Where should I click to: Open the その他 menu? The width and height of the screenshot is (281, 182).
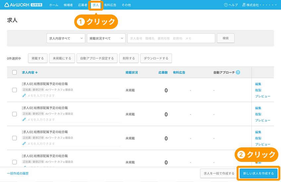coord(126,5)
